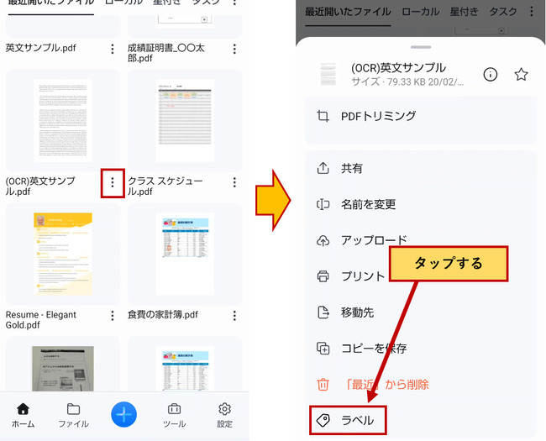Screen dimensions: 546x441
Task: Select 移動先 in the sheet menu
Action: (x=421, y=312)
